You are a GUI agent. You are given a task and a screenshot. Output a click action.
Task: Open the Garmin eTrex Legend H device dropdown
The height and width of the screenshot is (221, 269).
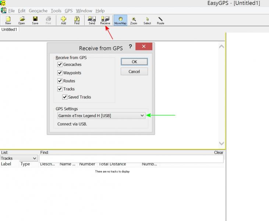pos(102,116)
